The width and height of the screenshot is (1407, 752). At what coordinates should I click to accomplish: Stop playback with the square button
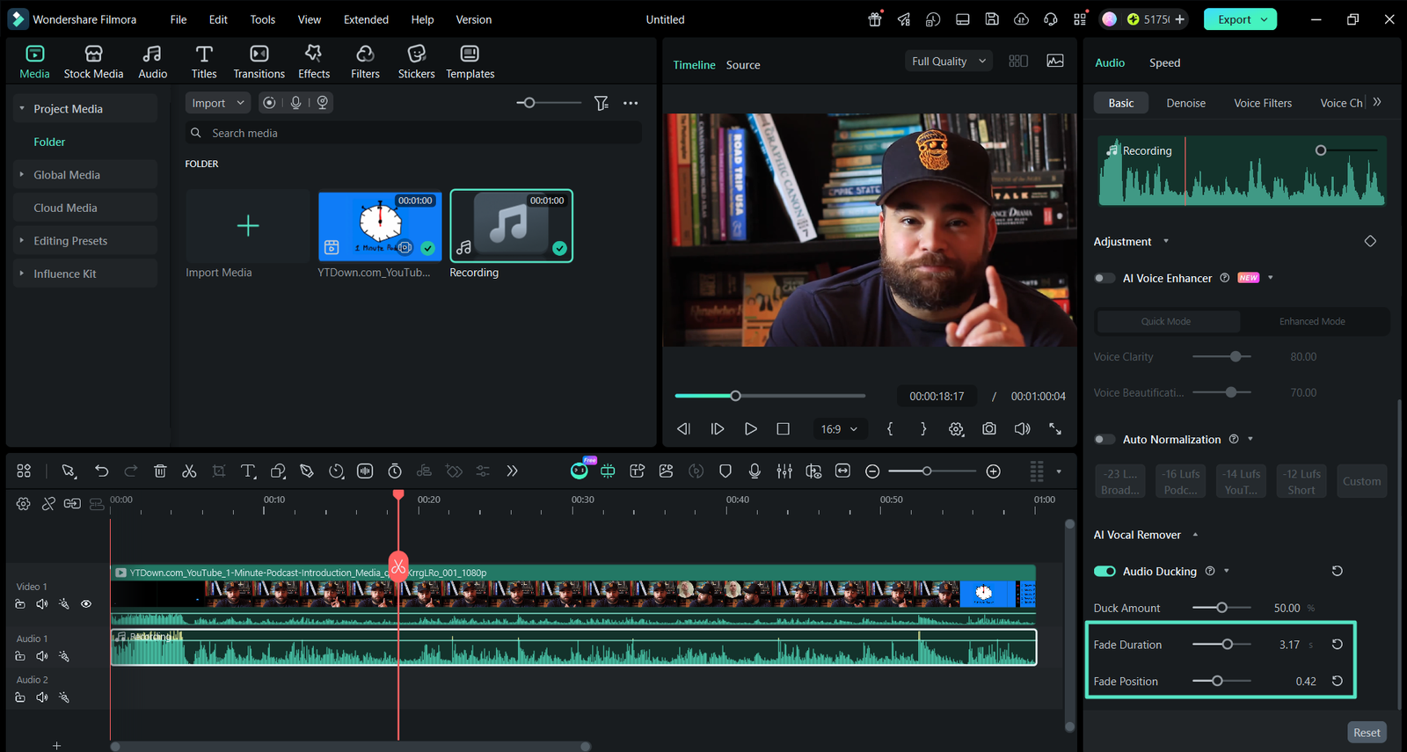point(783,429)
